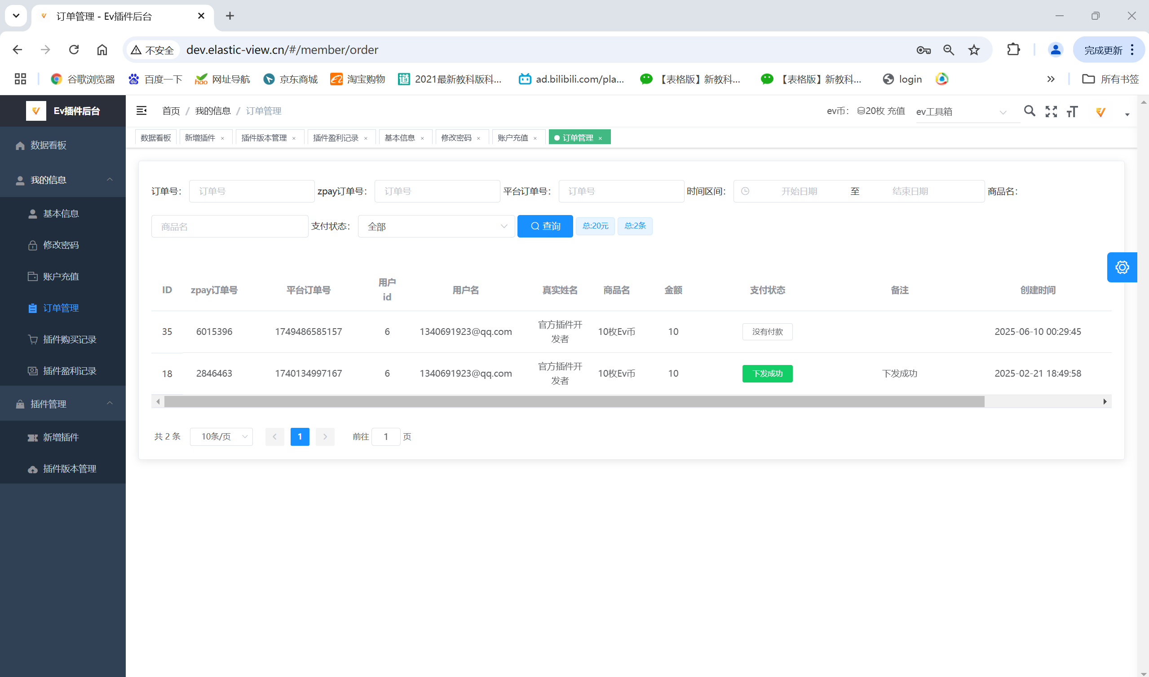Screen dimensions: 1149x677
Task: Click the 充值 link next to ev币
Action: [896, 111]
